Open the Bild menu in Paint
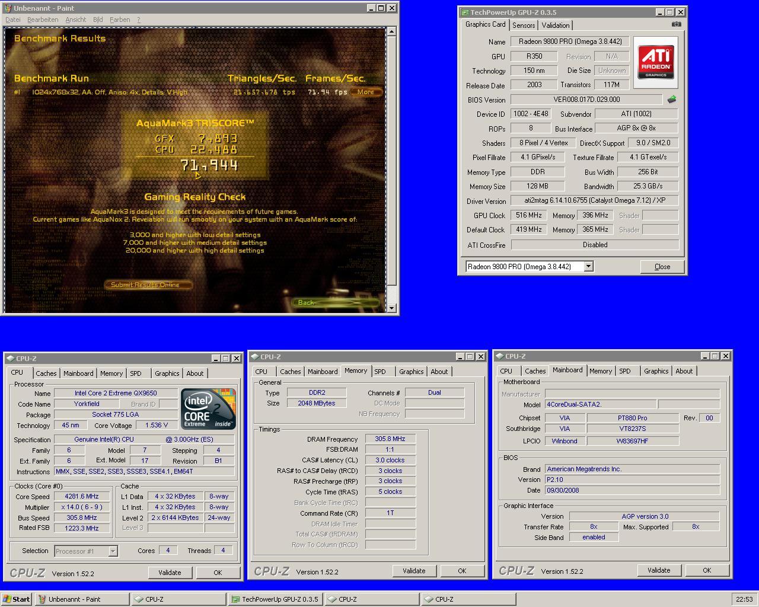The image size is (759, 607). point(98,20)
